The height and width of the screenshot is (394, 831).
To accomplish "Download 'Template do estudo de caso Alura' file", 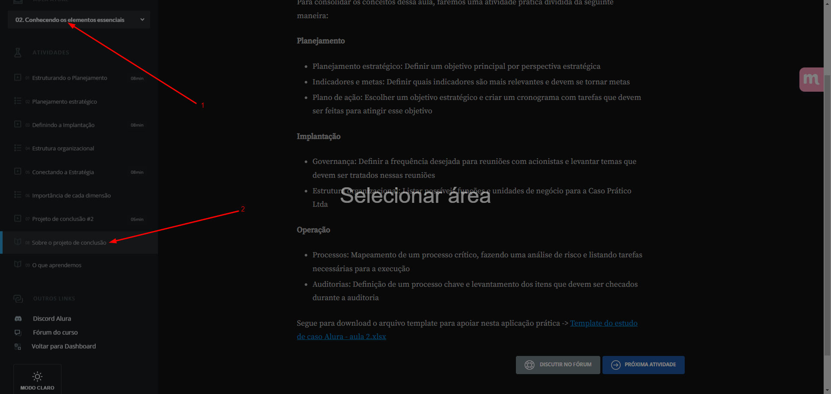I will click(467, 330).
